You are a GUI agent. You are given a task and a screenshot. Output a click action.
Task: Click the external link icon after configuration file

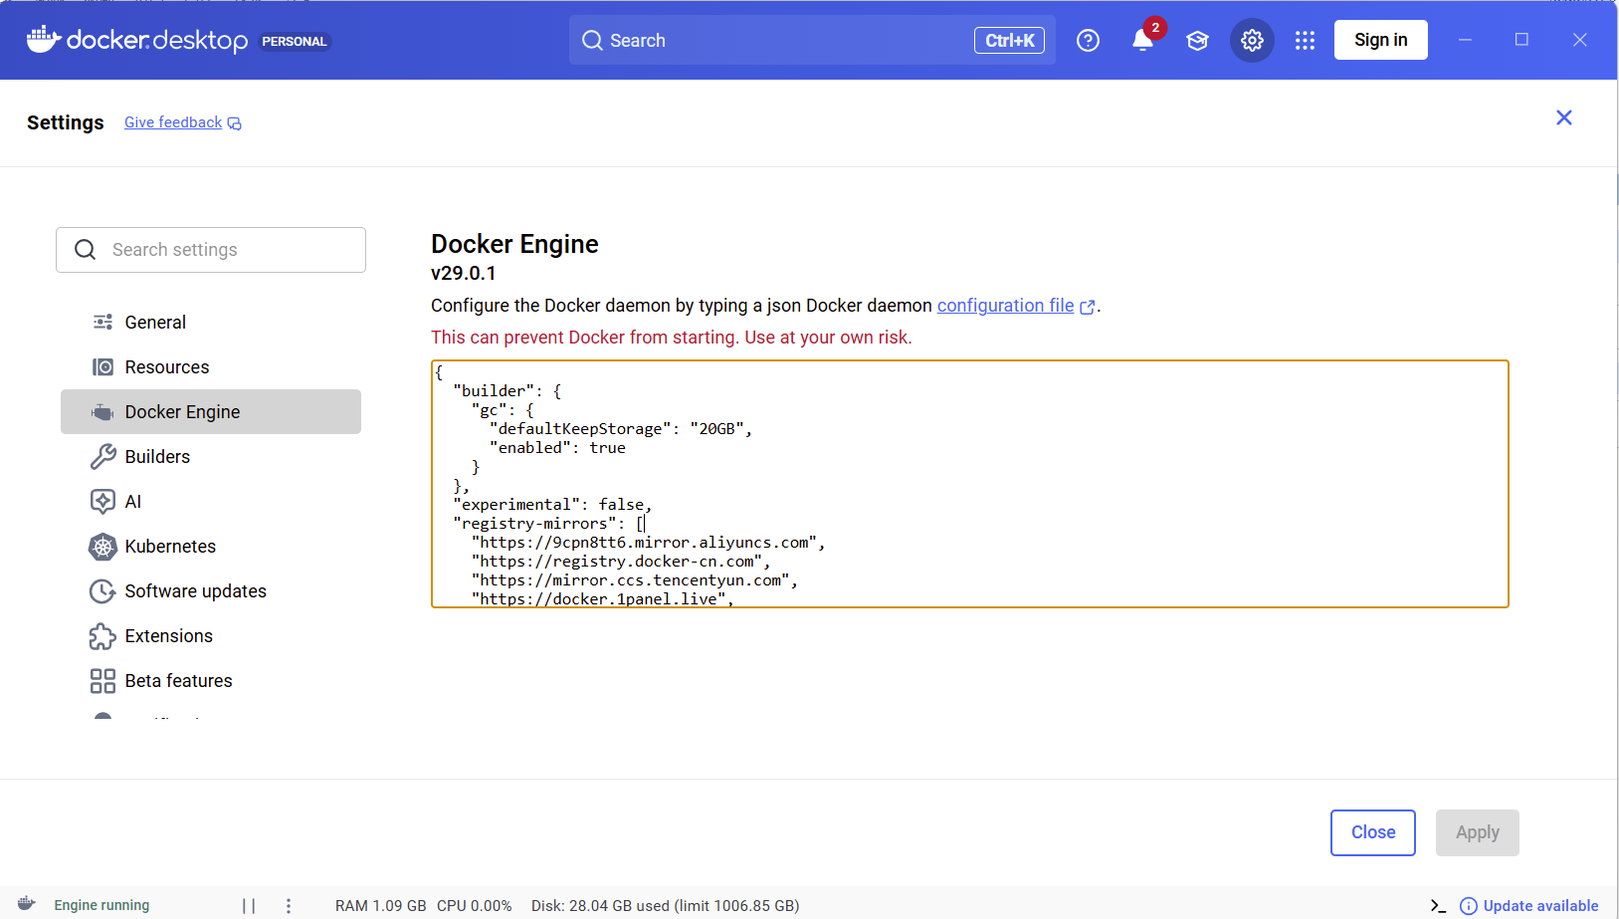tap(1088, 308)
